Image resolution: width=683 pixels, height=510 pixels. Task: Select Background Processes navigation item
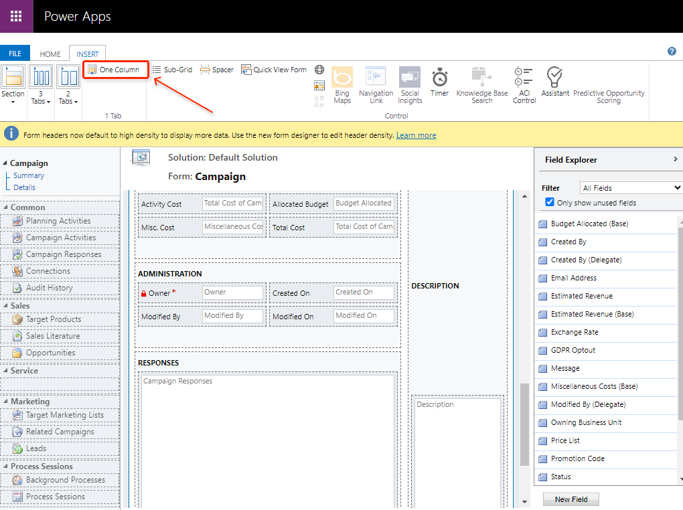(x=60, y=480)
